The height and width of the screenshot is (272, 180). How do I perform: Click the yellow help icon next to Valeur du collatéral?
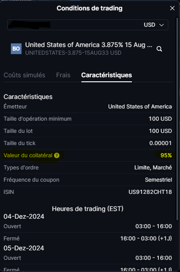(57, 155)
